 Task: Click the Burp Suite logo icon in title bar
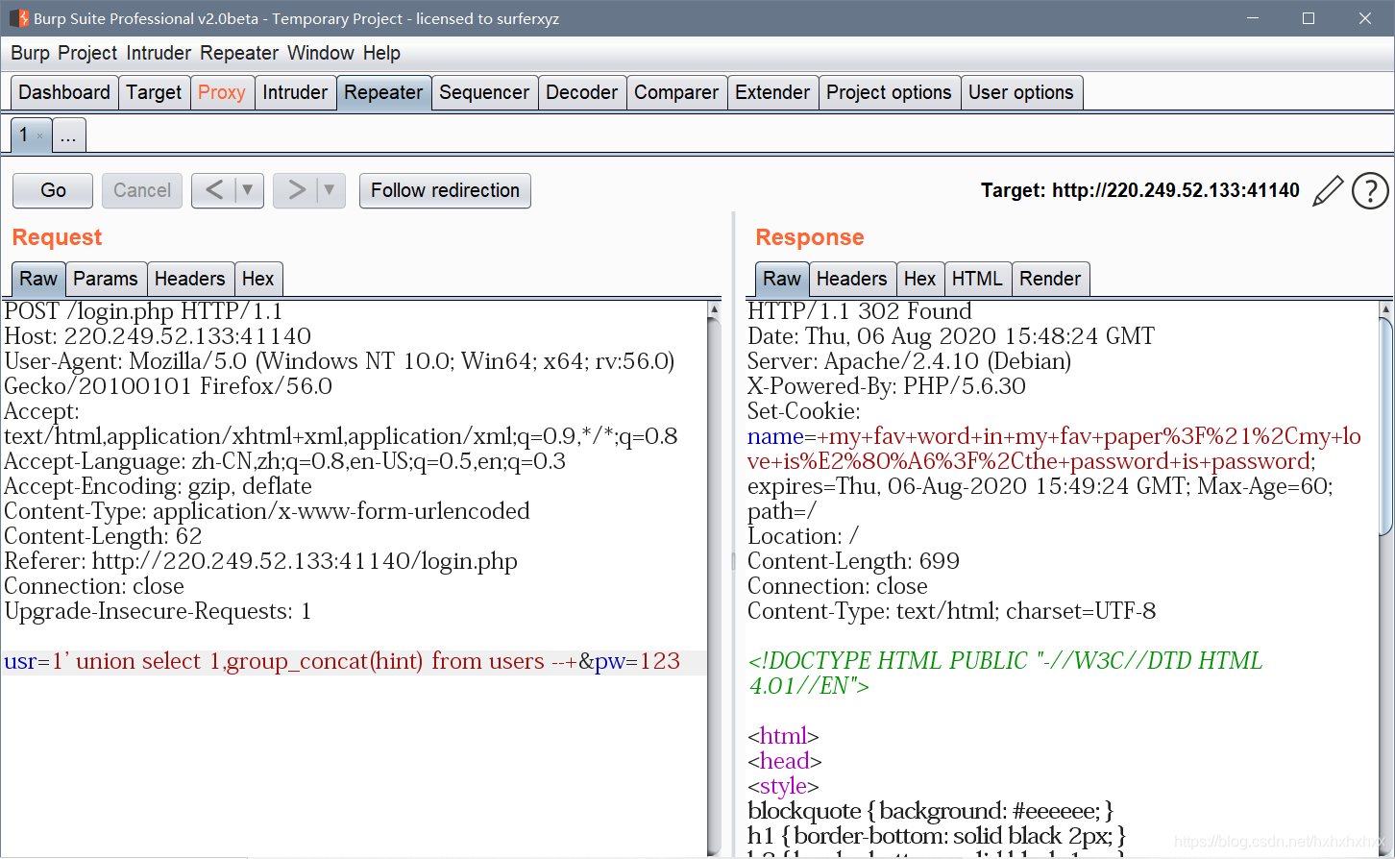pos(18,18)
